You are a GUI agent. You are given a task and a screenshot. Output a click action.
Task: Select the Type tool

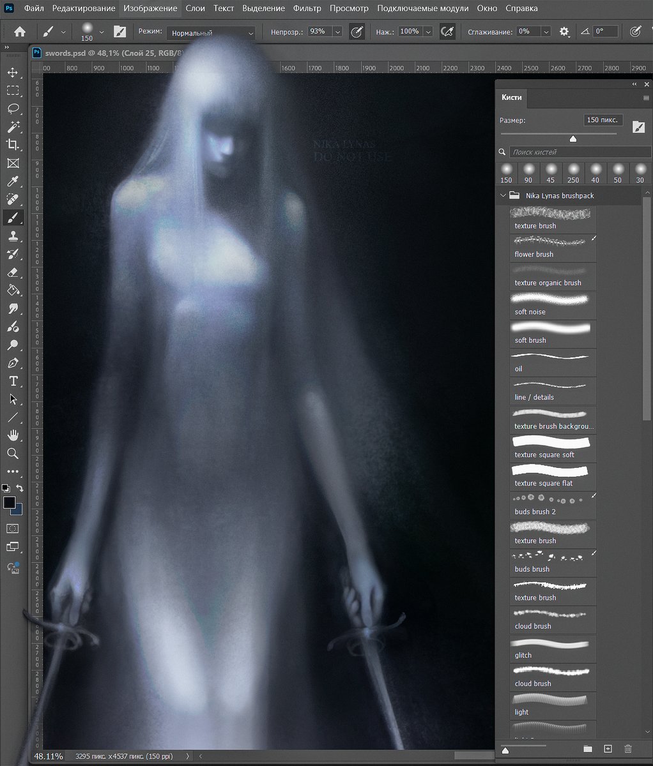[13, 381]
